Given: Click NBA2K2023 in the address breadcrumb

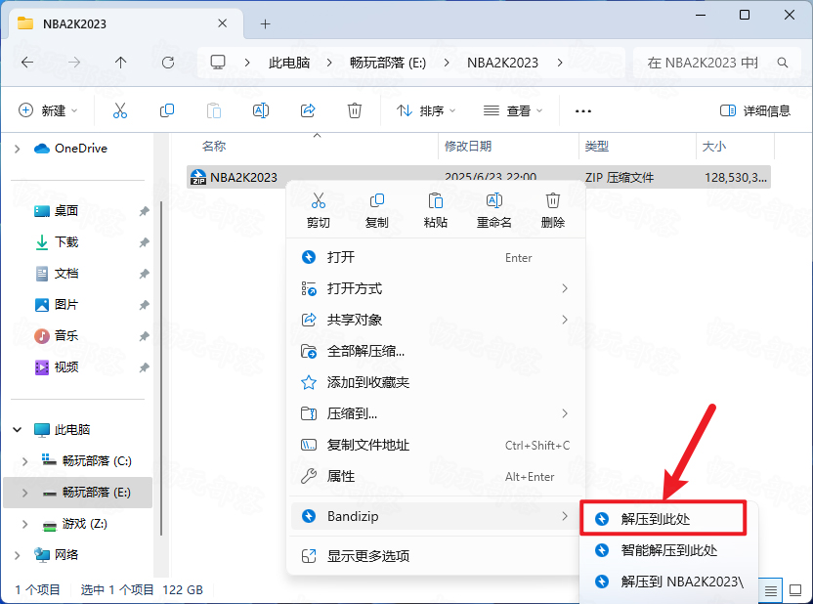Looking at the screenshot, I should point(503,63).
